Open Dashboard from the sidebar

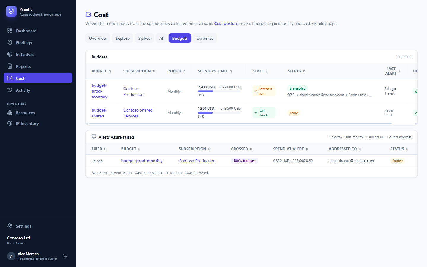click(x=38, y=31)
